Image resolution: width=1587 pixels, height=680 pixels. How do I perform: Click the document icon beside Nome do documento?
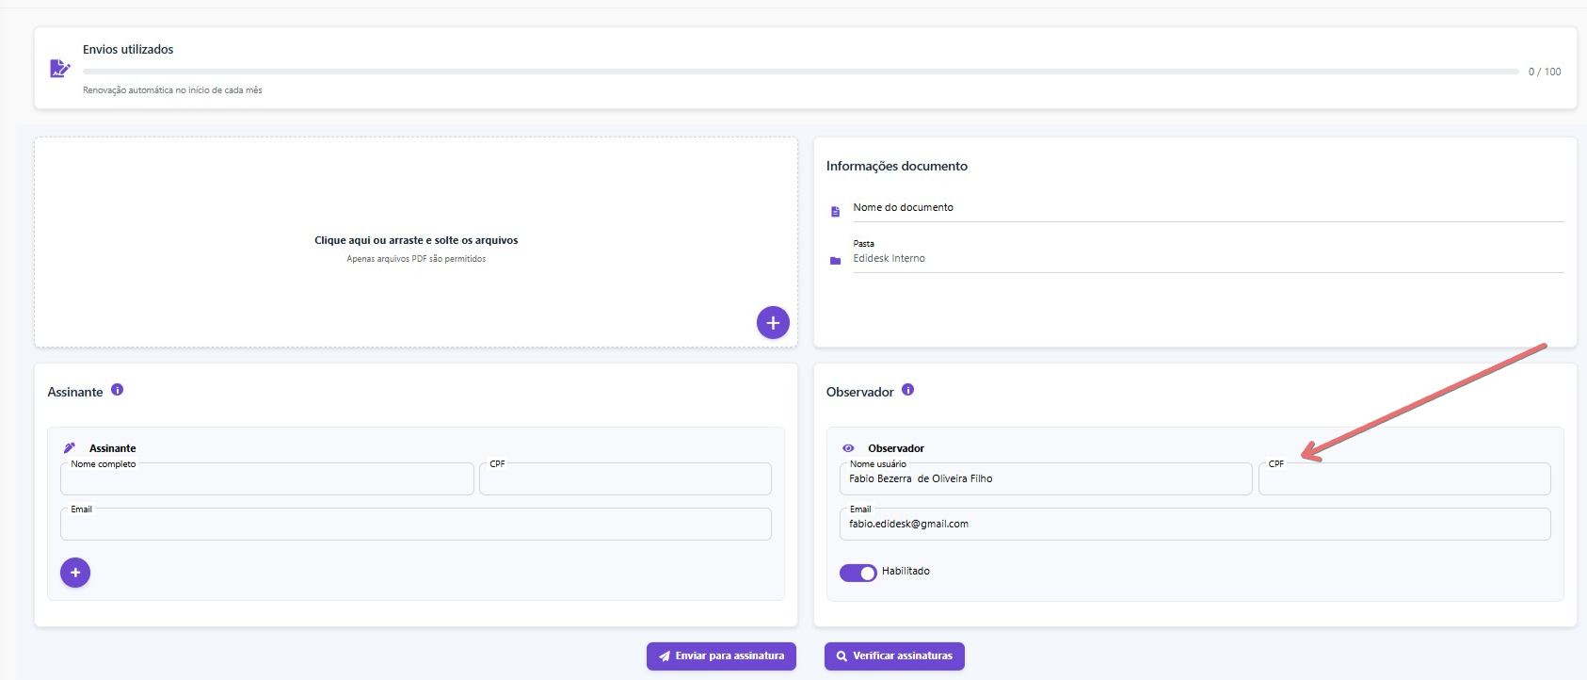click(x=835, y=212)
